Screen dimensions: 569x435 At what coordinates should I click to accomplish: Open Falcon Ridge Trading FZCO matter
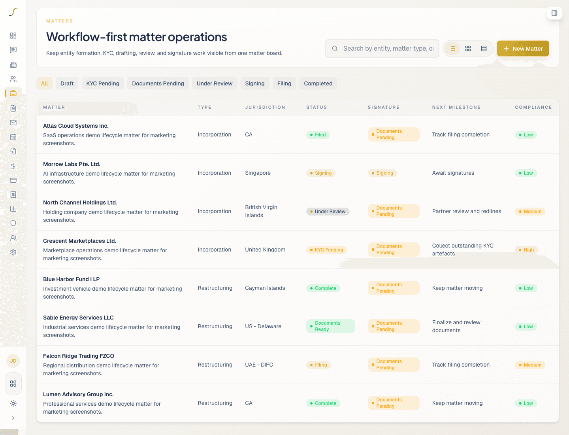click(79, 356)
